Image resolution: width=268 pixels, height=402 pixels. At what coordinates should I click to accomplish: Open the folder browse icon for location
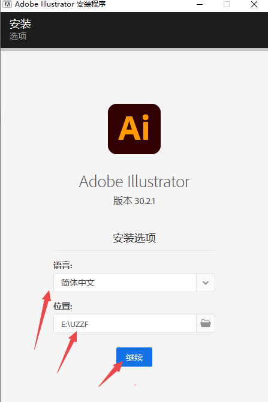tap(206, 323)
